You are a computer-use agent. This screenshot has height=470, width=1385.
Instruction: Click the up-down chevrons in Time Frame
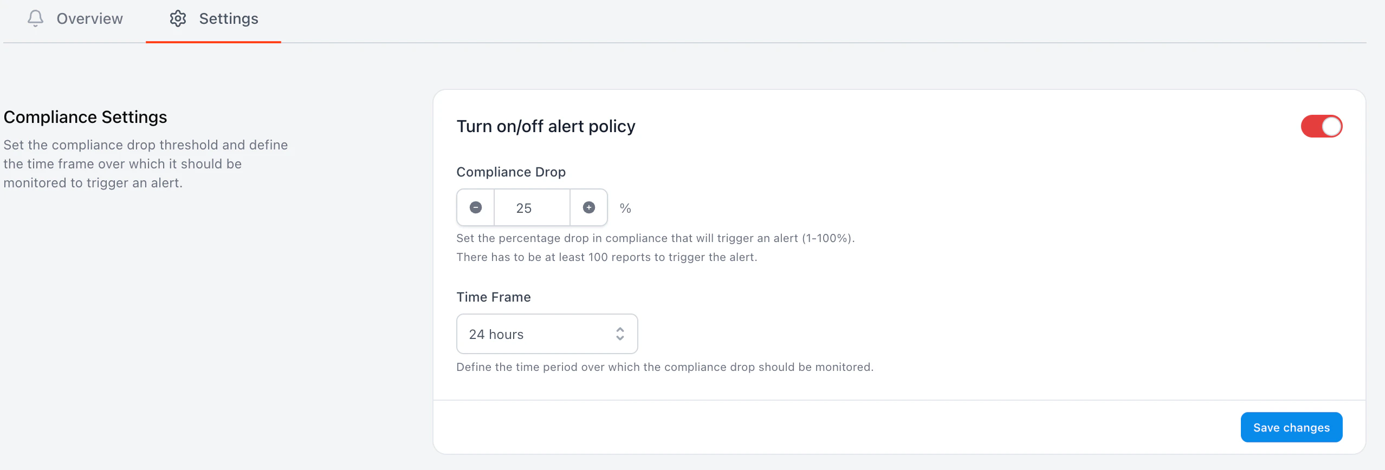620,334
